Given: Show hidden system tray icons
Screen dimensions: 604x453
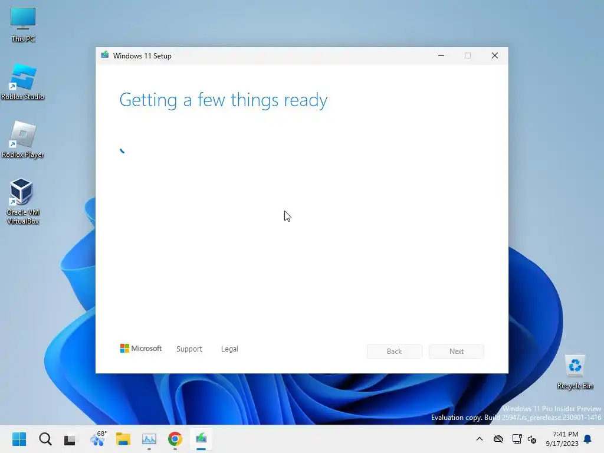Looking at the screenshot, I should pyautogui.click(x=480, y=439).
